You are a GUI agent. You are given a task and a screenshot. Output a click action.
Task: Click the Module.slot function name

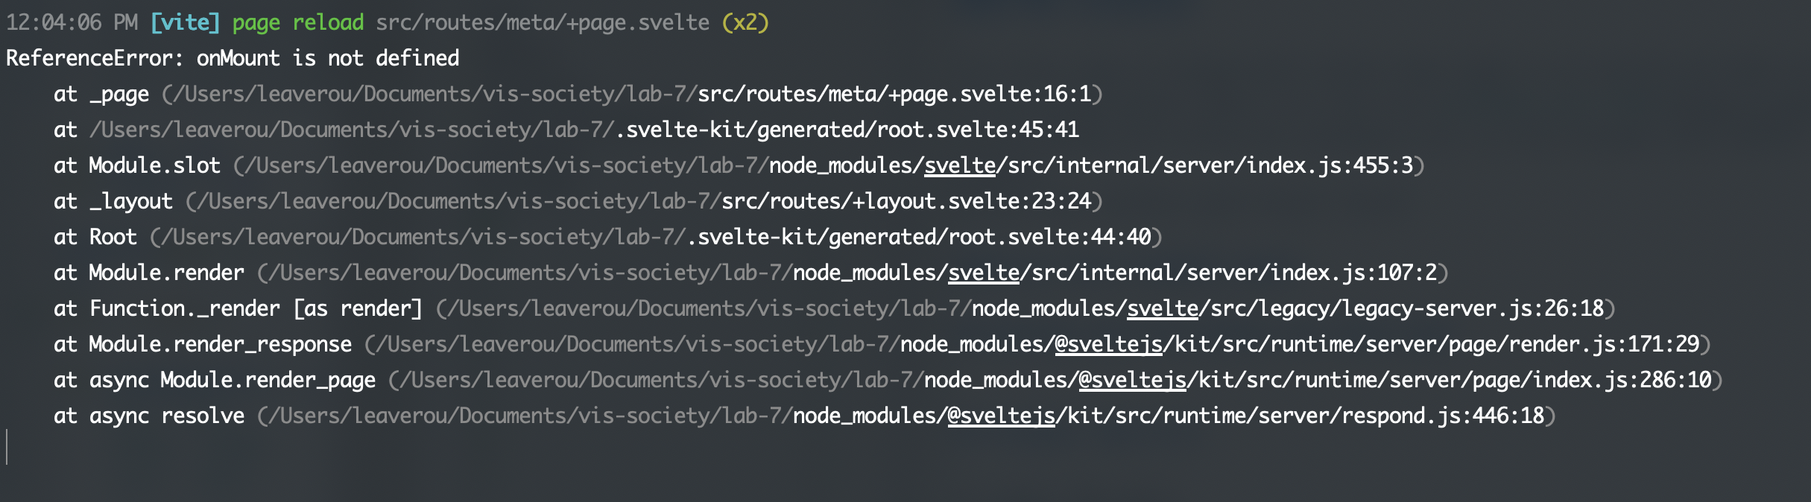pyautogui.click(x=154, y=166)
